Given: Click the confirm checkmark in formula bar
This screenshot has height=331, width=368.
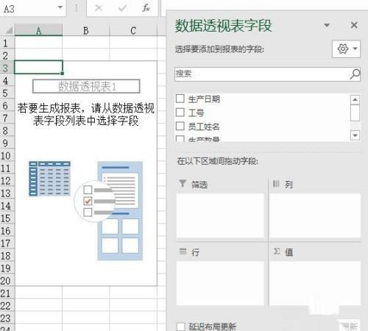Looking at the screenshot, I should pyautogui.click(x=122, y=8).
